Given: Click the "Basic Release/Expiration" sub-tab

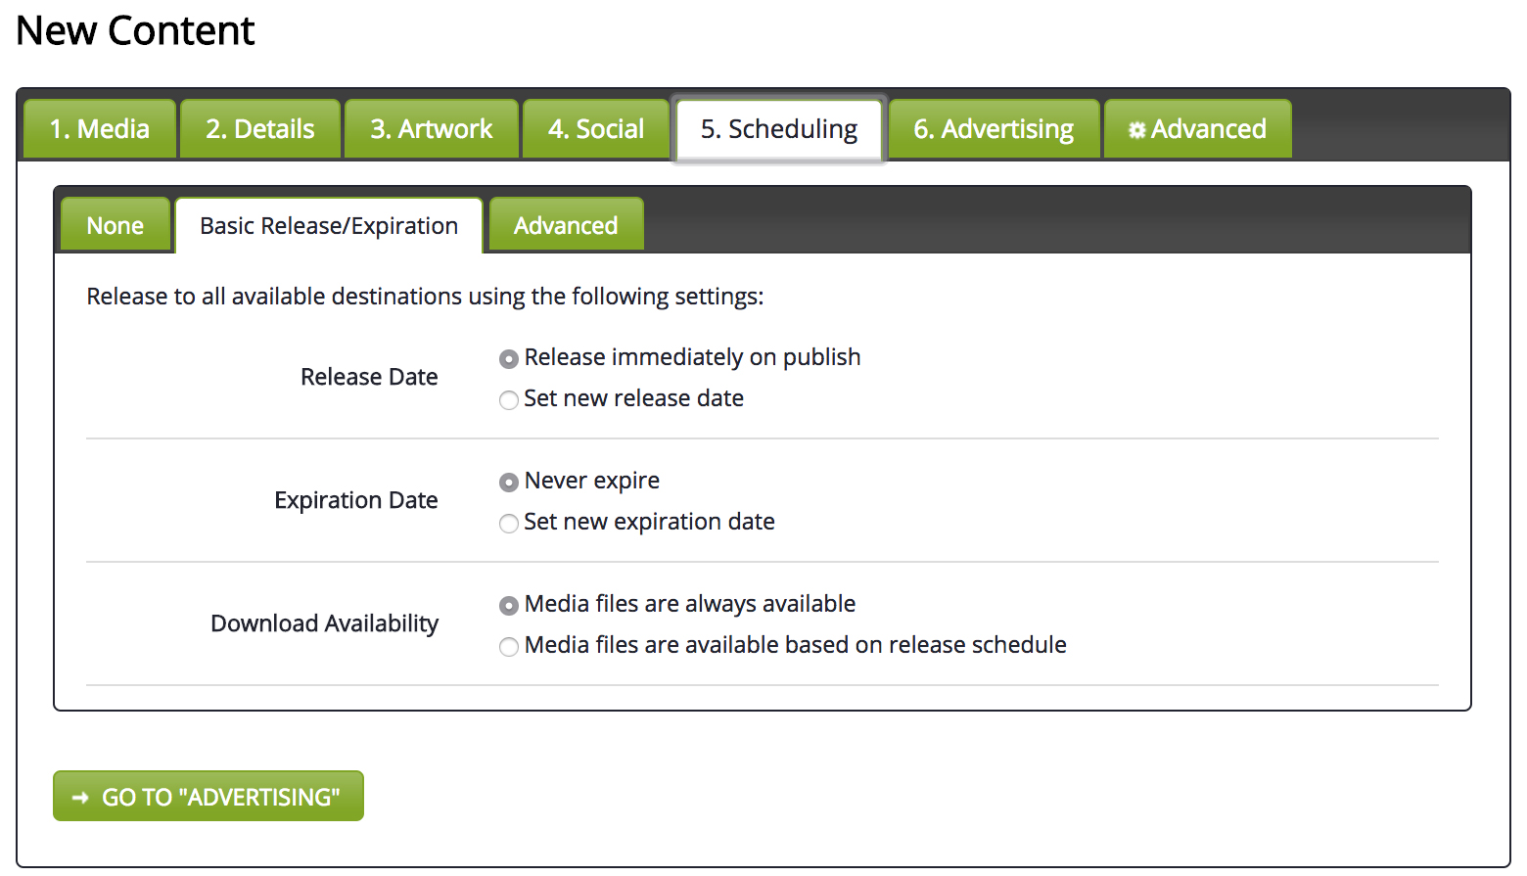Looking at the screenshot, I should [x=329, y=226].
